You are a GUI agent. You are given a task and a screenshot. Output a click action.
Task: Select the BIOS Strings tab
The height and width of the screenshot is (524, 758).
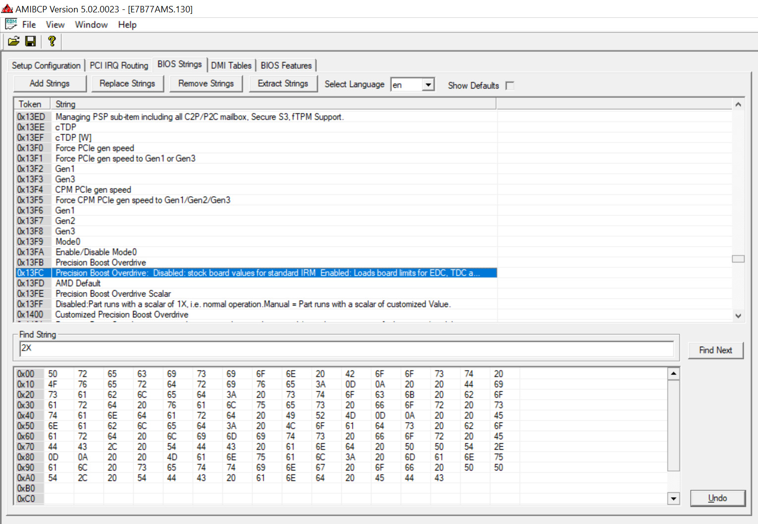coord(179,64)
